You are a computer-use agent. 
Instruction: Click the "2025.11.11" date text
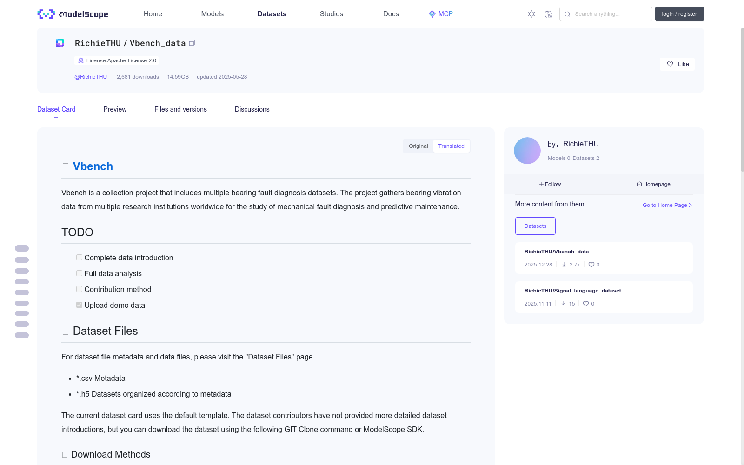[x=538, y=304]
